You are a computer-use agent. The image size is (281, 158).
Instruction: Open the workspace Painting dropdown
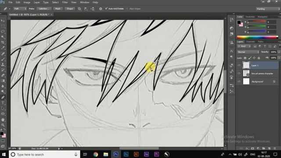coord(268,9)
